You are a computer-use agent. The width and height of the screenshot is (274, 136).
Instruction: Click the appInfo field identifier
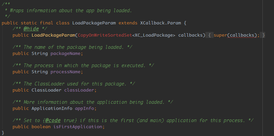(x=85, y=109)
